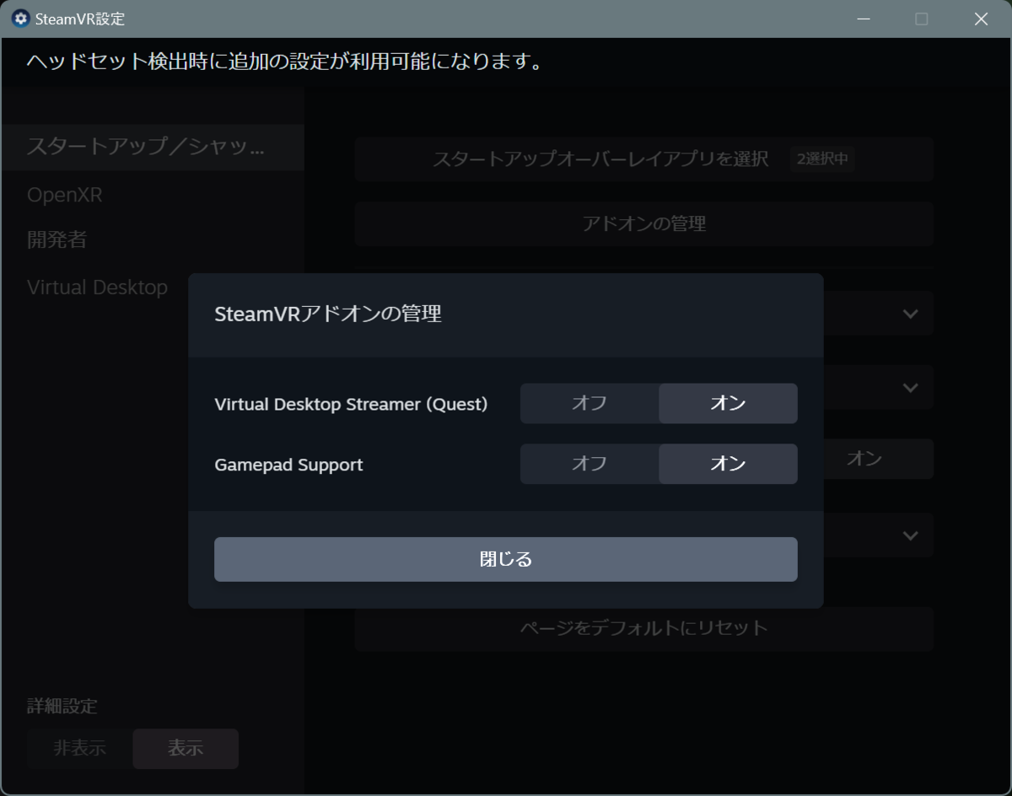
Task: Expand the dropdown chevron above the reset button
Action: click(x=910, y=535)
